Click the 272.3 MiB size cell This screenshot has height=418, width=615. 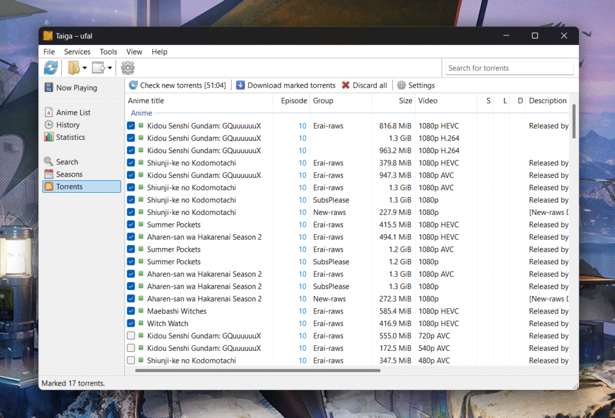click(x=395, y=299)
